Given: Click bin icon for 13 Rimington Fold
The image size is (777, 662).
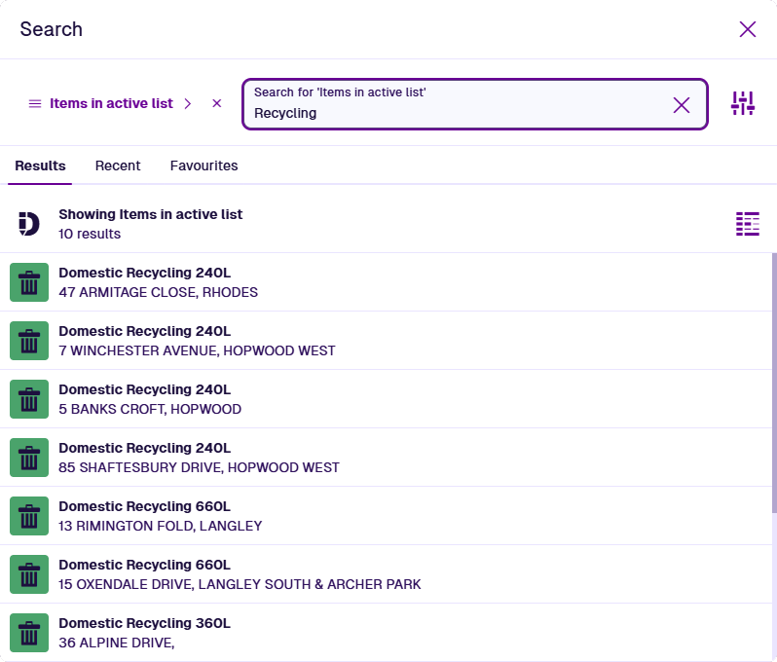Looking at the screenshot, I should click(29, 516).
